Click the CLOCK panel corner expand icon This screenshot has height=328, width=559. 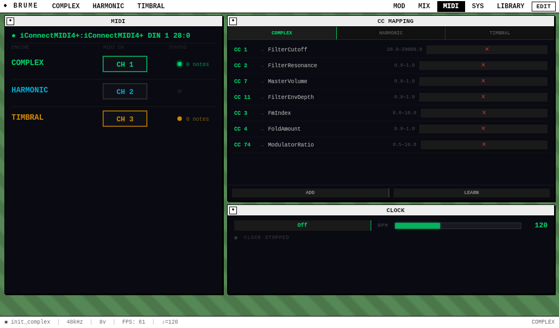233,210
